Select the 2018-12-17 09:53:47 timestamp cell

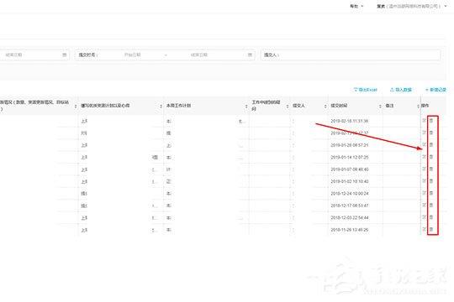pyautogui.click(x=350, y=206)
